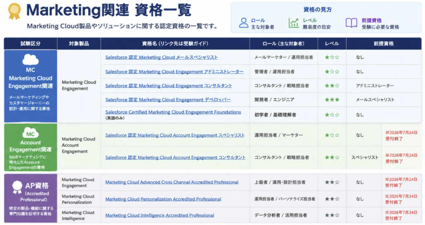Open Advanced Cross Channel Accredited Professional link

click(172, 182)
